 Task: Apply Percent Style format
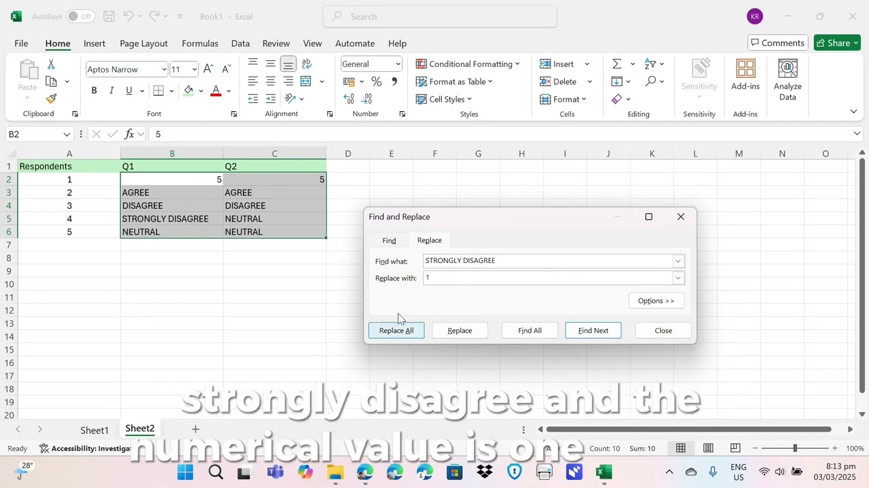(x=376, y=81)
